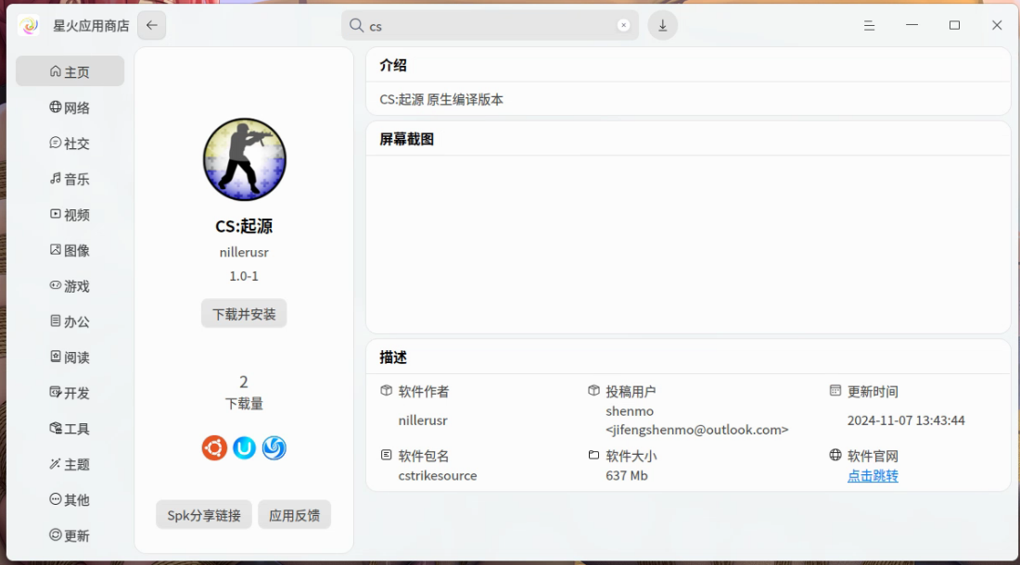Open the 视频 video category

(70, 214)
